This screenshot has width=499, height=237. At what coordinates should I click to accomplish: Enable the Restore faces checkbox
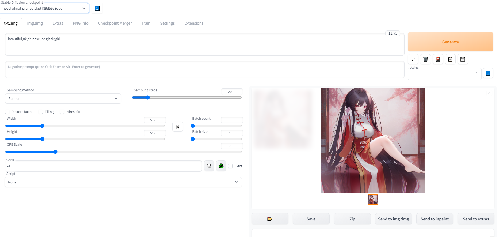[x=7, y=112]
